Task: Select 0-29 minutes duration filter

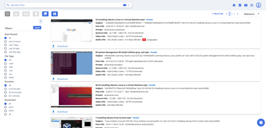Action: [6, 89]
